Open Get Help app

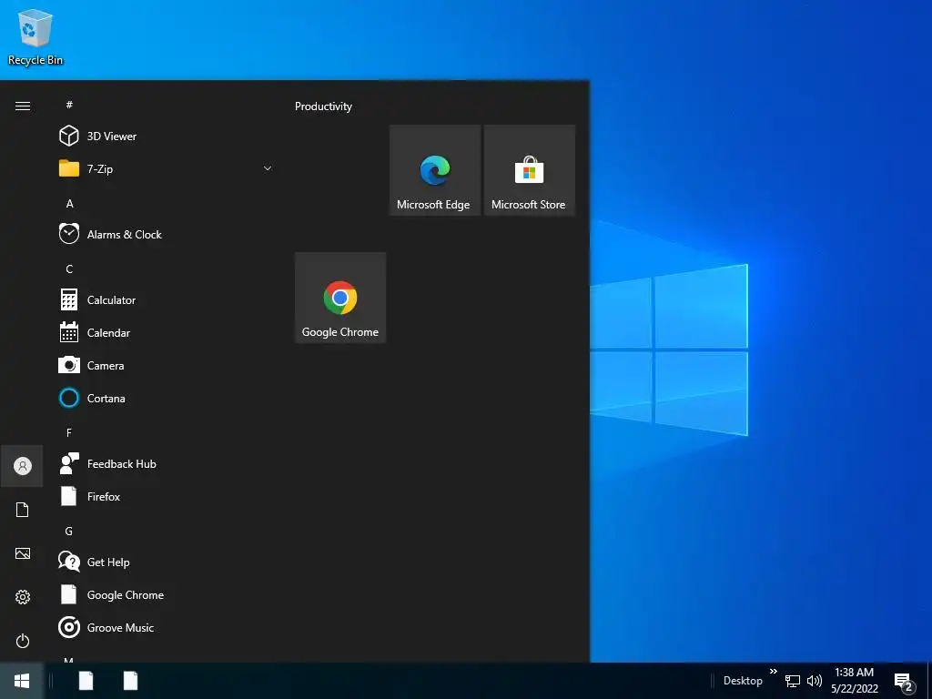click(x=167, y=562)
